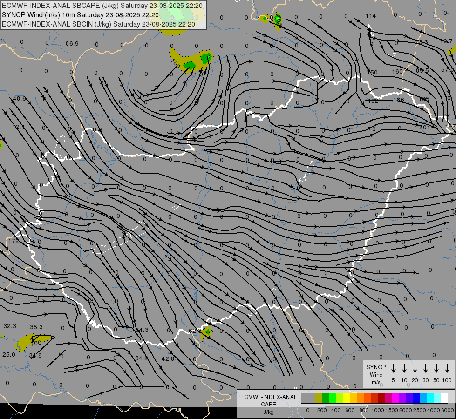Click the 6000 tick label on the CAPE scale
The image size is (456, 419).
click(x=447, y=410)
